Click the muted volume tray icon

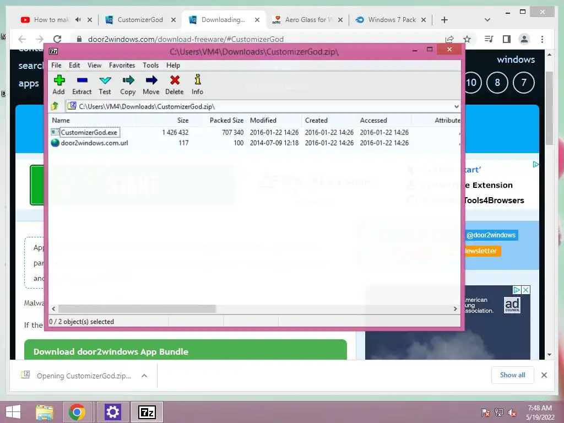512,412
